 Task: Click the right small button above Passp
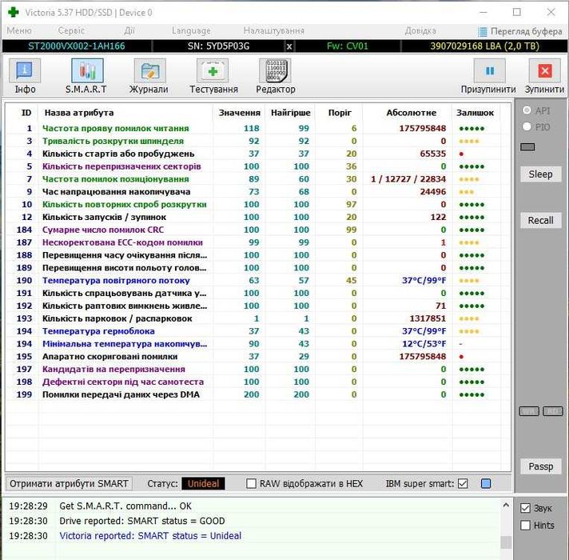click(x=553, y=411)
